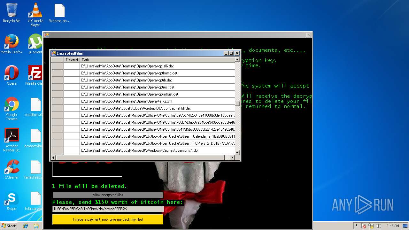Select the Opera tasks.xml path row
The image size is (409, 230).
[x=157, y=101]
